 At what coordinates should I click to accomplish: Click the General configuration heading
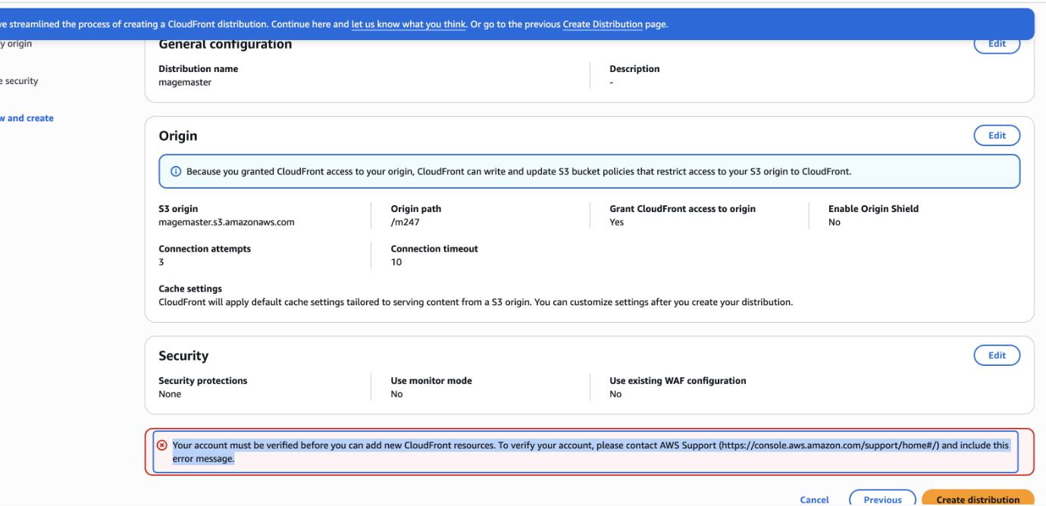pyautogui.click(x=225, y=45)
